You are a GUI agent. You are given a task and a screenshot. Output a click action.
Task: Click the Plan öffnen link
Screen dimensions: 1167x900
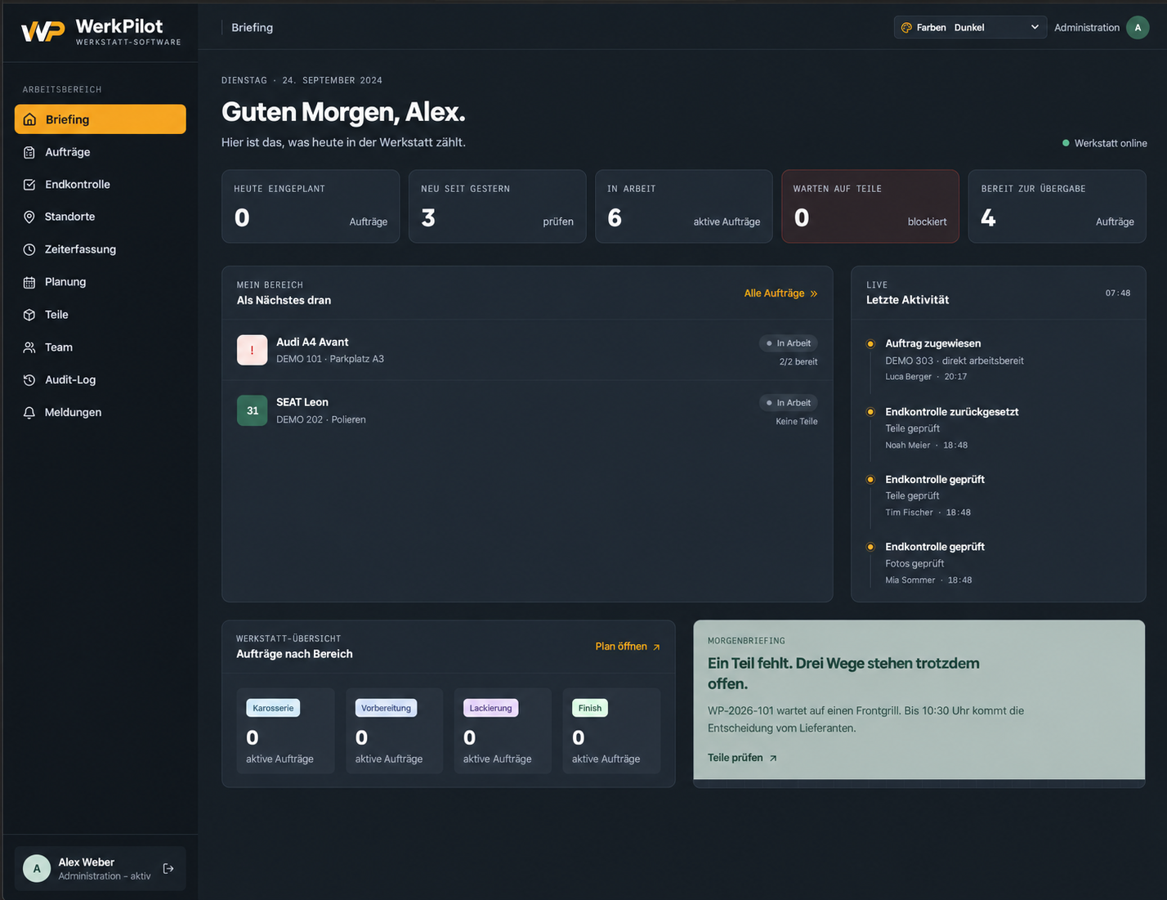point(628,647)
